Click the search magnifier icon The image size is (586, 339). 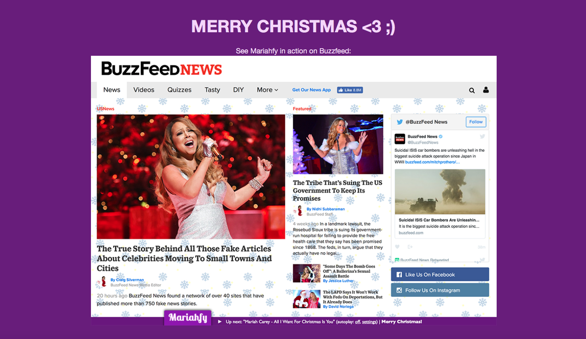(x=472, y=90)
